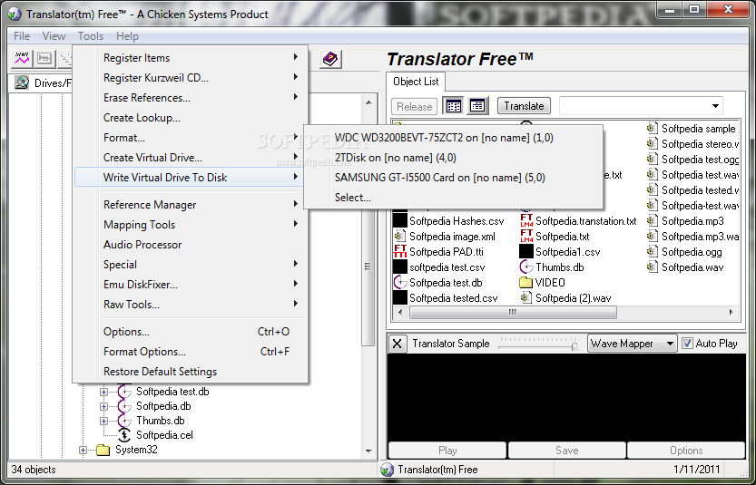The height and width of the screenshot is (485, 756).
Task: Click the Softpedia PAD.tti FT icon
Action: click(399, 251)
